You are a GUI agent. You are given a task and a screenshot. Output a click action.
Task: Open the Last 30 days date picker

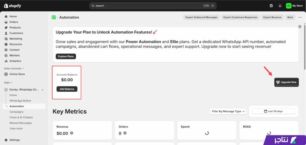tap(273, 111)
